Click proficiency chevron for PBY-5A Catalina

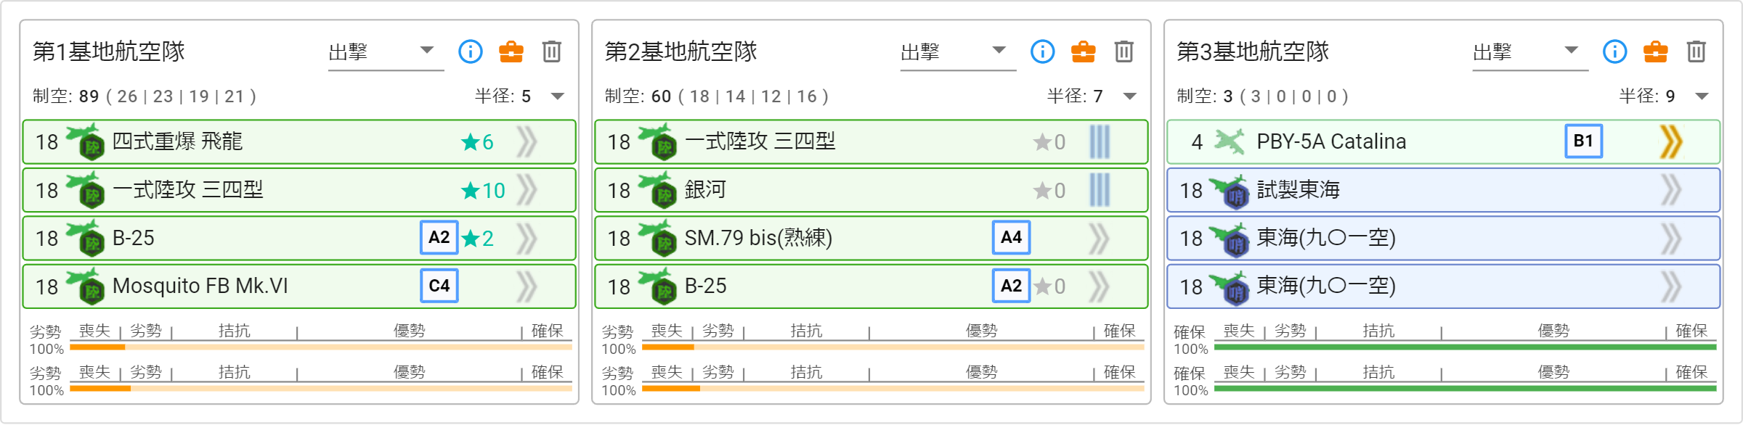point(1670,141)
